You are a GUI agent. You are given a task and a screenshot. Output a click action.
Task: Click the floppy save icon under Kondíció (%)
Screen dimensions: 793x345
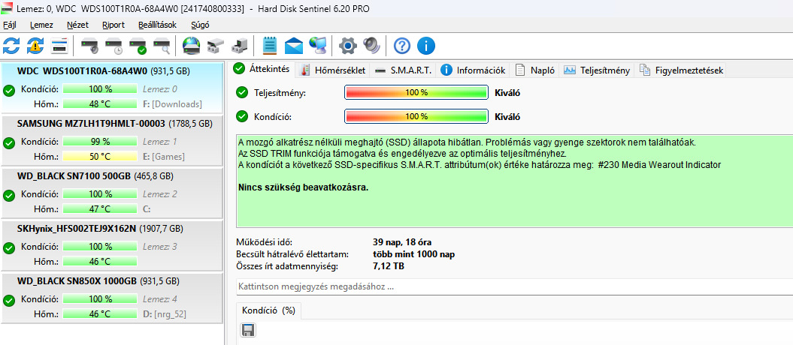point(248,330)
